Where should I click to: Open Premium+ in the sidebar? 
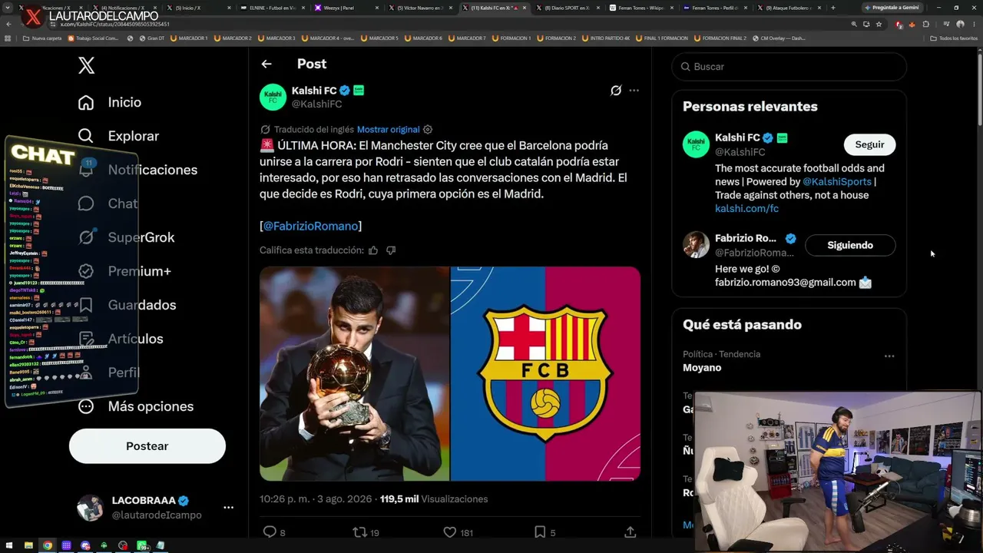click(124, 271)
